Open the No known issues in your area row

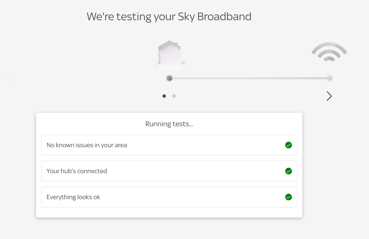point(169,145)
